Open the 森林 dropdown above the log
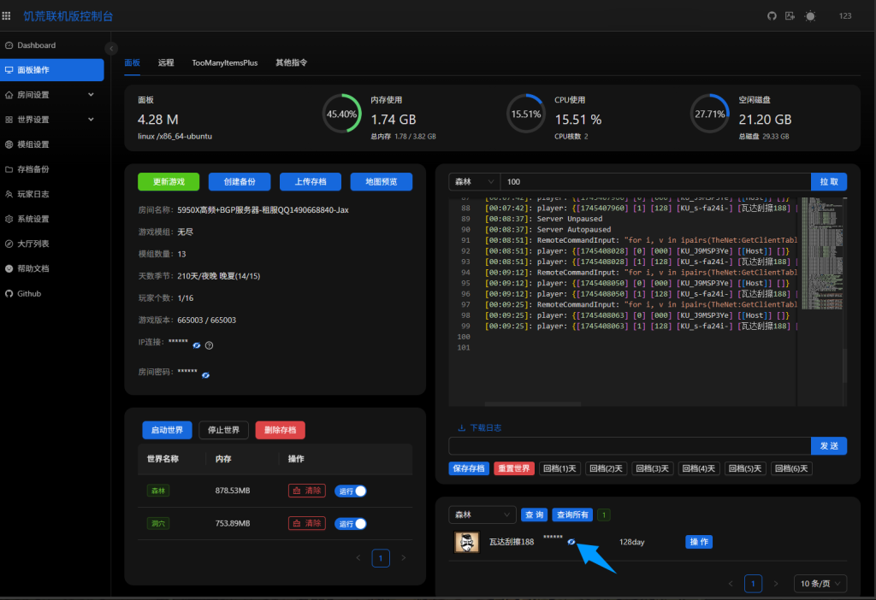The height and width of the screenshot is (600, 876). click(474, 182)
